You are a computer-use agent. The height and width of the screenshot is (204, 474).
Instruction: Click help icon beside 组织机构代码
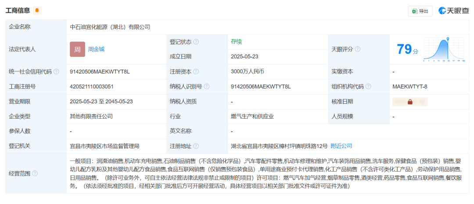[368, 87]
